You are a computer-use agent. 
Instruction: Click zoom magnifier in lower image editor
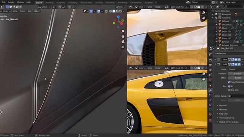pos(204,74)
